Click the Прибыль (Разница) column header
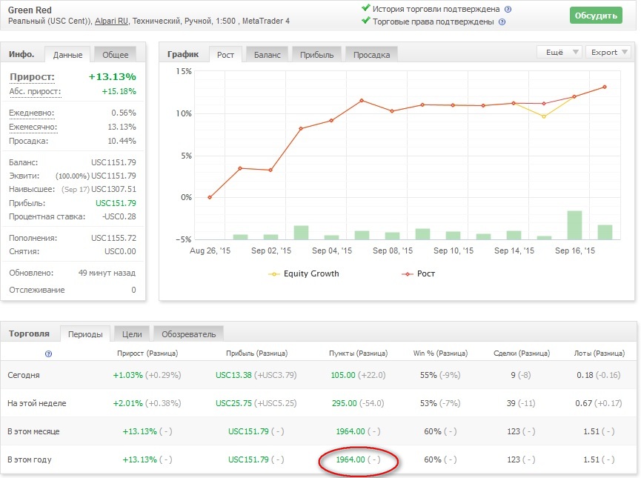 256,353
